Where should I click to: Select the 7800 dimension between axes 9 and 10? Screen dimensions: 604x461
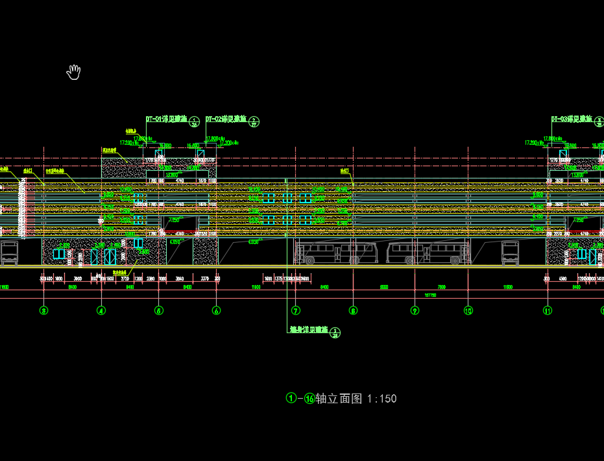pos(441,287)
